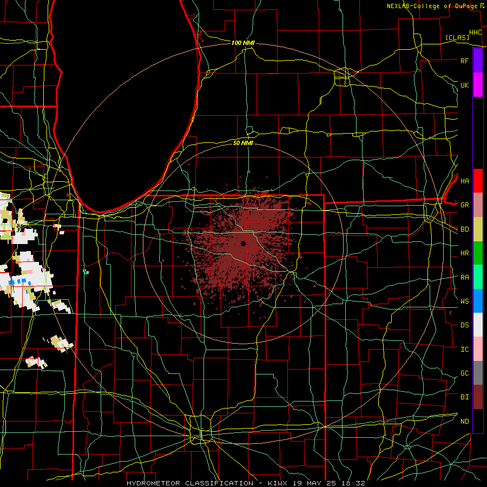Pick the RA mint green legend swatch
The height and width of the screenshot is (487, 487).
tap(478, 277)
